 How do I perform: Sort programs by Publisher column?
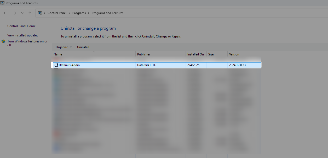click(x=160, y=54)
